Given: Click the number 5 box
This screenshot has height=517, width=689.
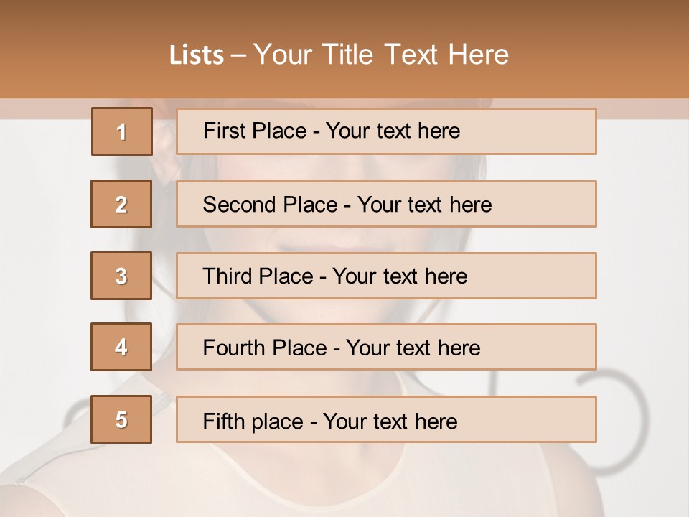Looking at the screenshot, I should (121, 419).
